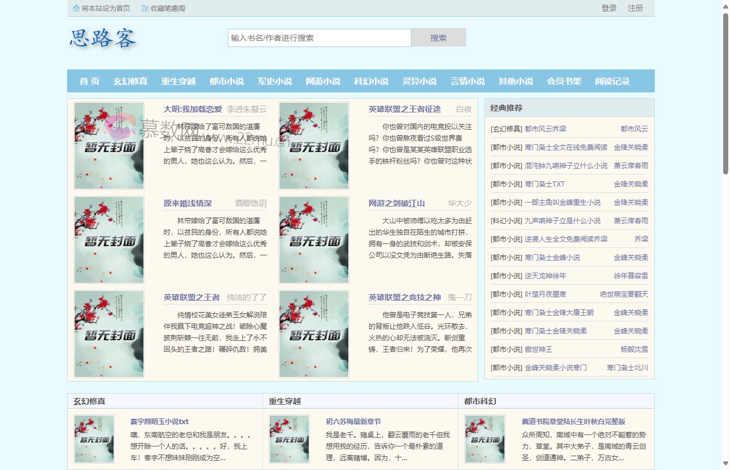Image resolution: width=730 pixels, height=470 pixels.
Task: Click the 注册 link at top right
Action: point(635,8)
